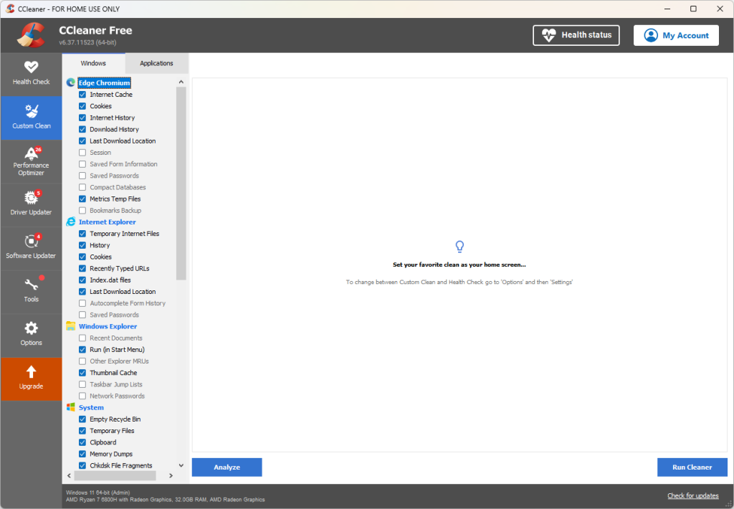Uncheck Edge Internet Cache
Viewport: 734px width, 509px height.
click(x=82, y=95)
